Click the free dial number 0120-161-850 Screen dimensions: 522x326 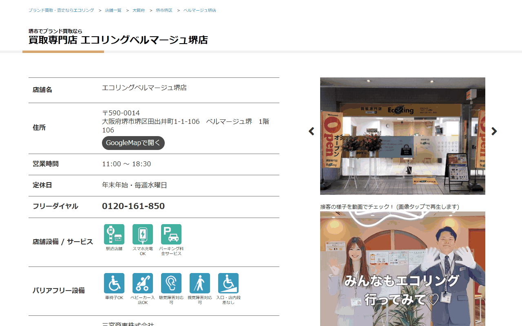point(133,206)
